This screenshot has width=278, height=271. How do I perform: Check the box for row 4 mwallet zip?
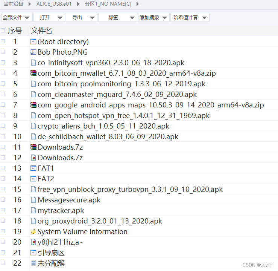coord(3,73)
